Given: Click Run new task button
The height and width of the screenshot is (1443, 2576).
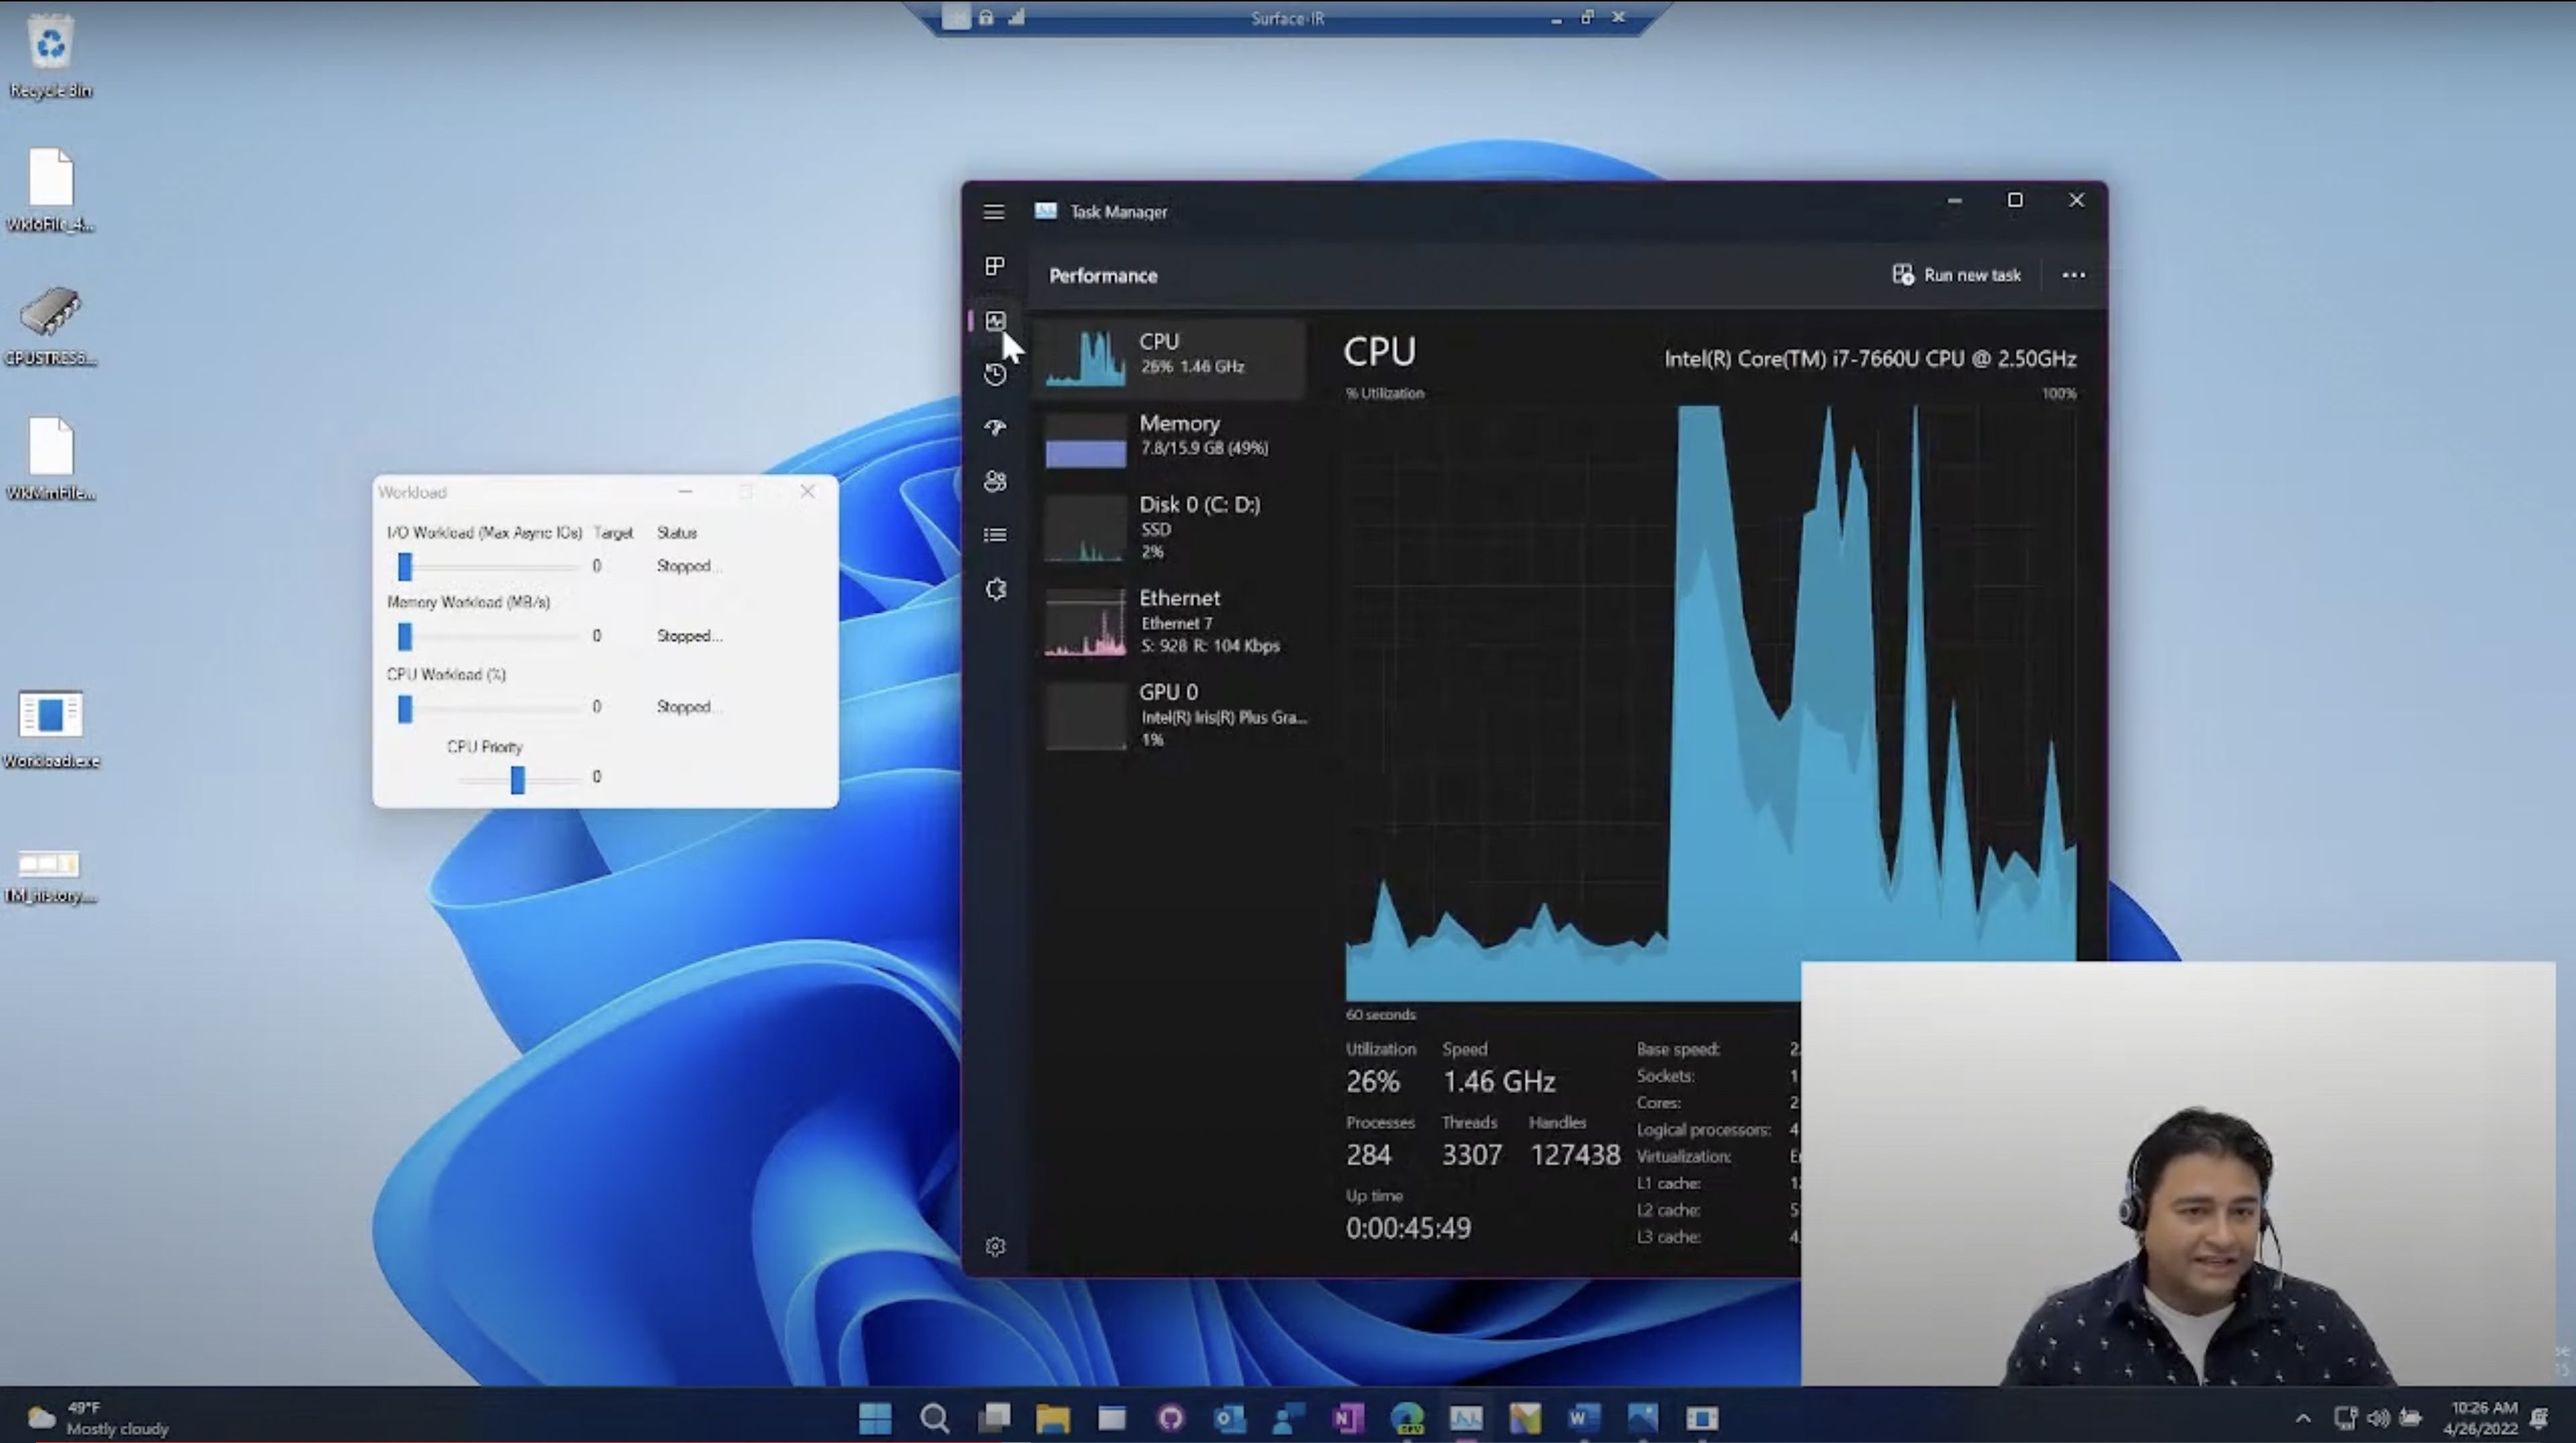Looking at the screenshot, I should point(1957,275).
